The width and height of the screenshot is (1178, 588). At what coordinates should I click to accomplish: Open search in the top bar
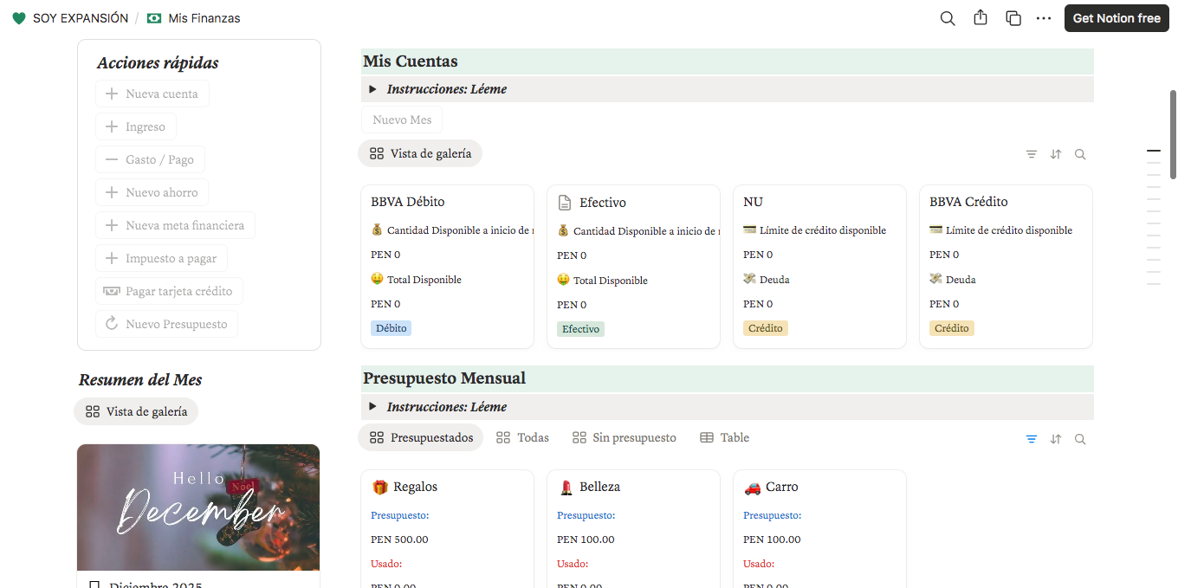948,18
